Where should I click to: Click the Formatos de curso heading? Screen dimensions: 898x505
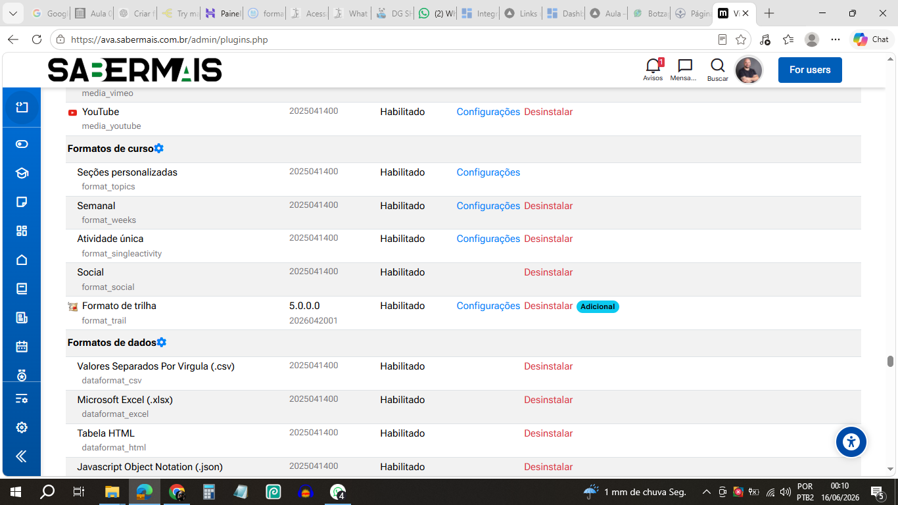[x=110, y=149]
